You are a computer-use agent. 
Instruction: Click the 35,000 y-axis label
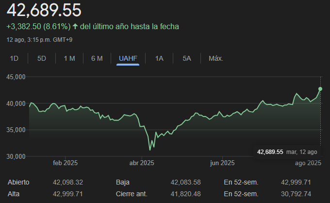point(16,130)
